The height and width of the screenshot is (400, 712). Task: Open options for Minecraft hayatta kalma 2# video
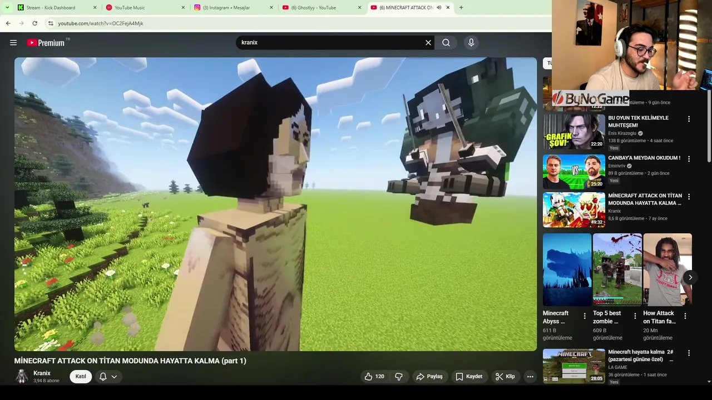689,353
